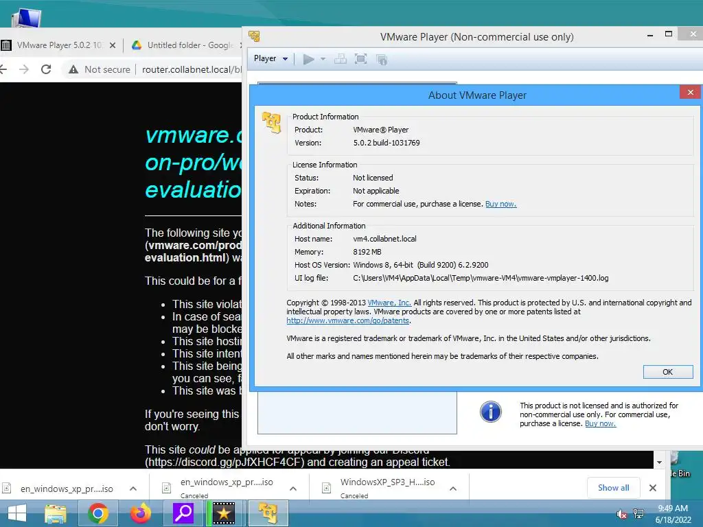Click the blue information icon
The height and width of the screenshot is (527, 703).
click(490, 412)
